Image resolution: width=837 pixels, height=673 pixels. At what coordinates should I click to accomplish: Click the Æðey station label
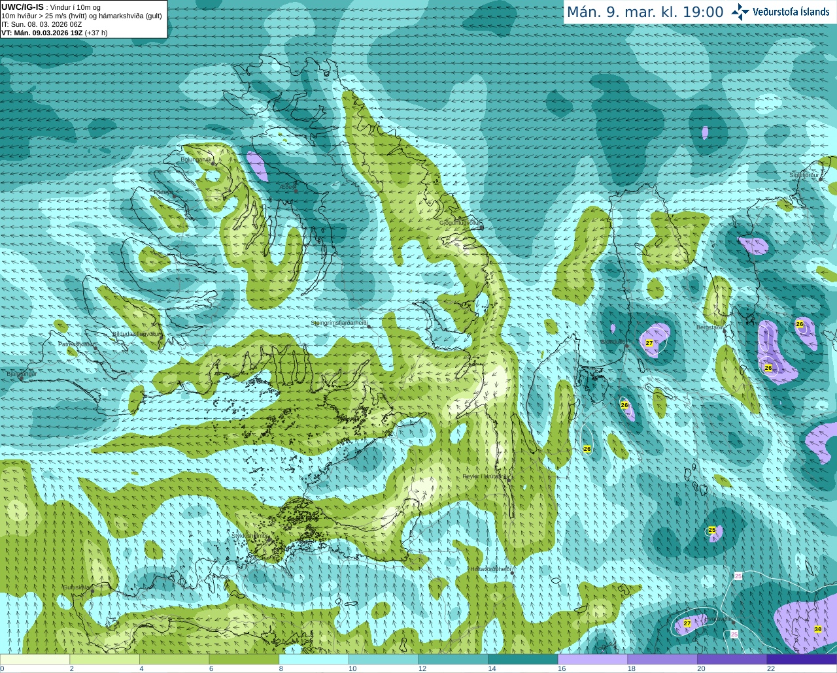click(287, 186)
